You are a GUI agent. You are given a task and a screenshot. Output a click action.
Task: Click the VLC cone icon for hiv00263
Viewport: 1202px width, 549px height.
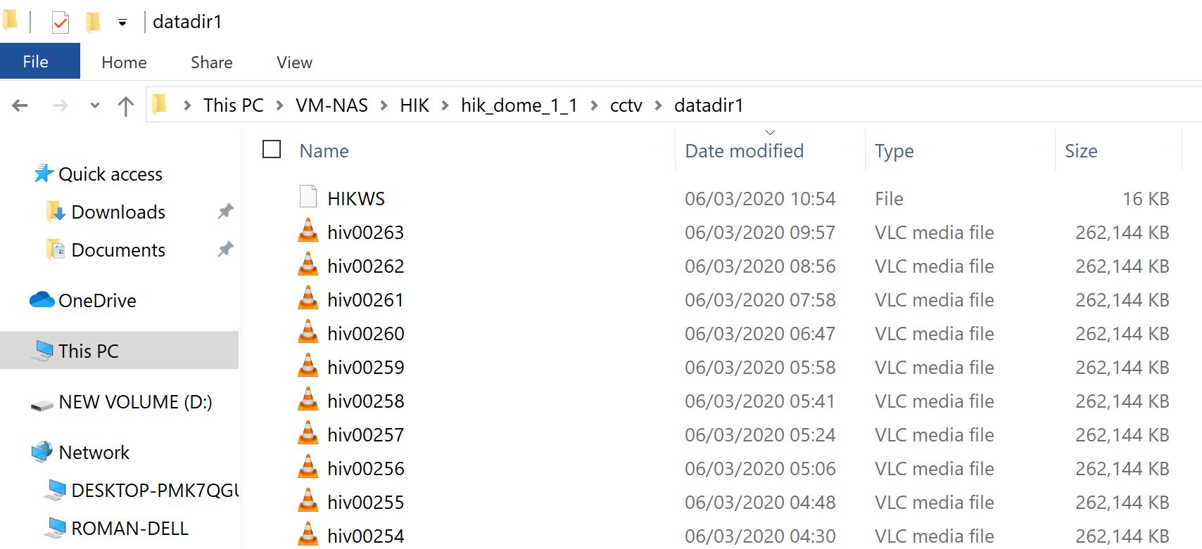pyautogui.click(x=308, y=232)
